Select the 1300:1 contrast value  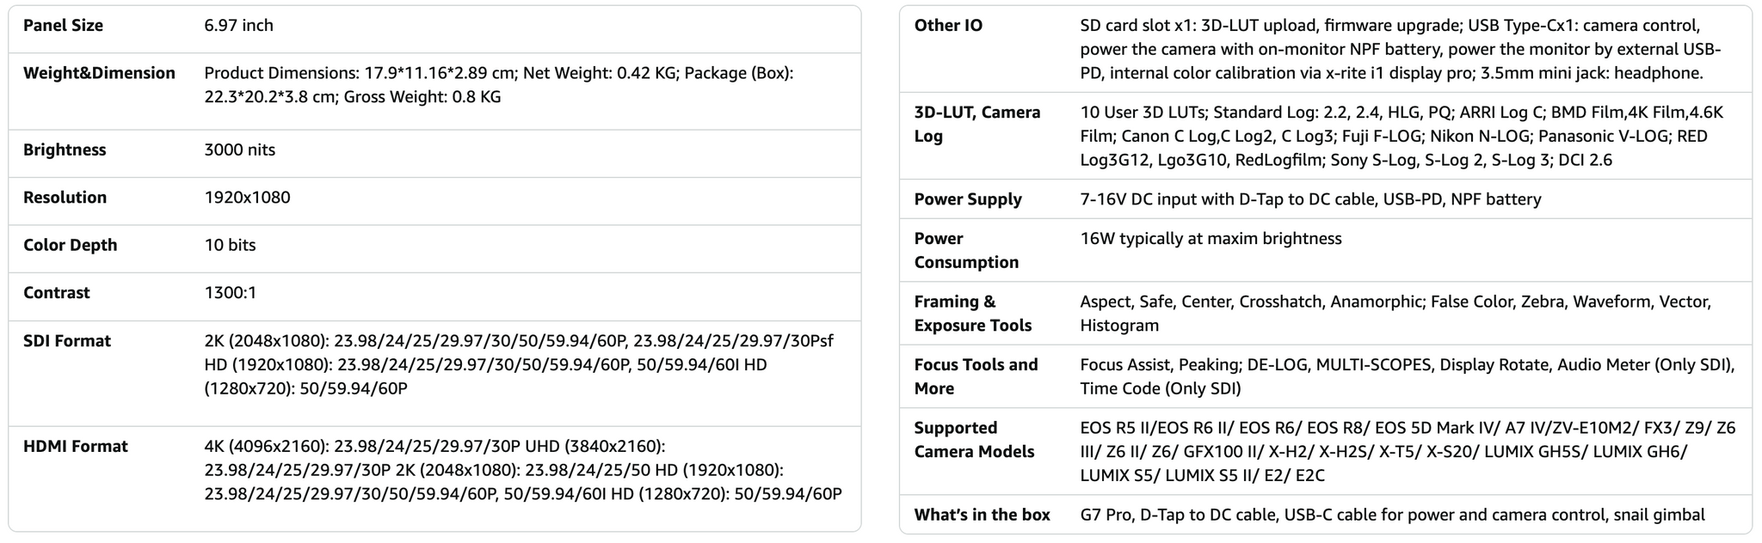tap(230, 293)
